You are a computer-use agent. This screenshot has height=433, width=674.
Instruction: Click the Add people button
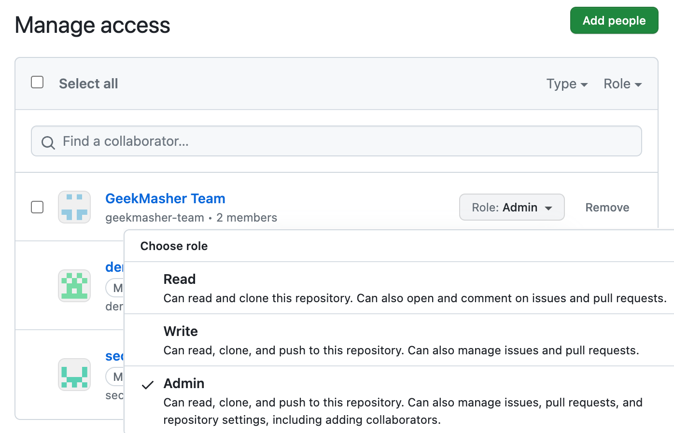point(614,20)
